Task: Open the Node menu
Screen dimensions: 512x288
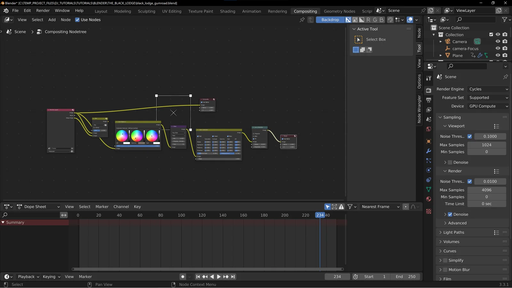Action: click(x=66, y=20)
